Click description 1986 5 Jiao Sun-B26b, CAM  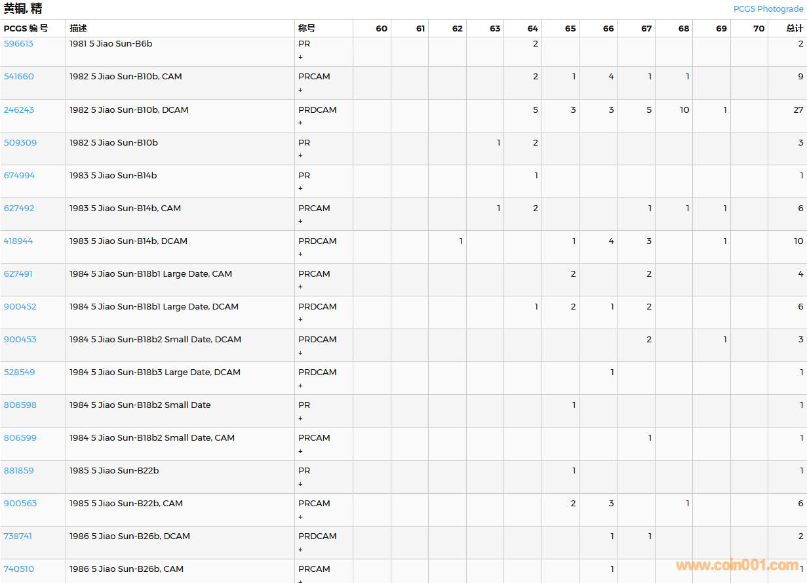tap(127, 569)
